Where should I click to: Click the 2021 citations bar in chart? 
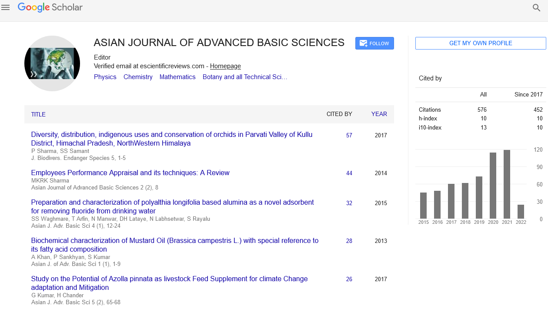pos(507,184)
